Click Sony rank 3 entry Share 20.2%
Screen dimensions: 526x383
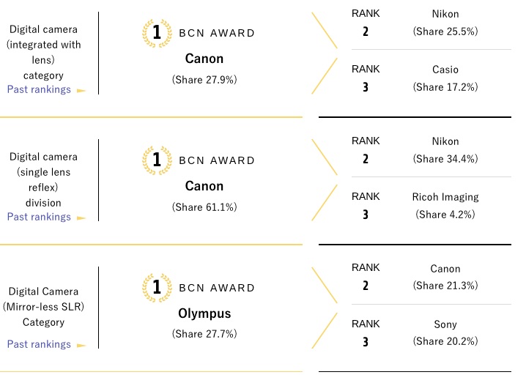[445, 332]
